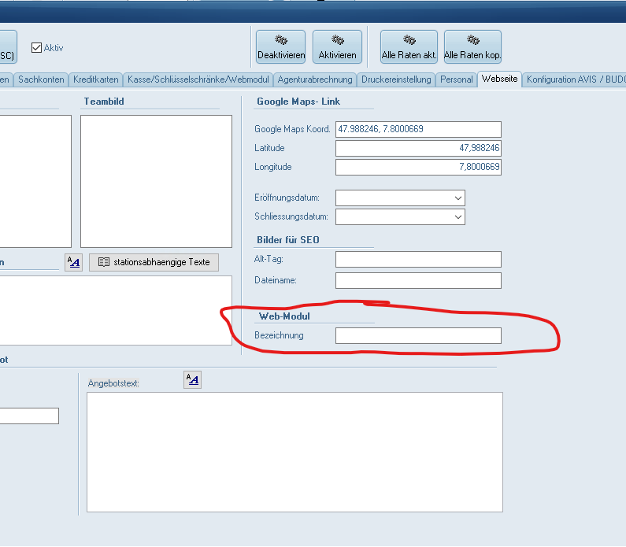626x547 pixels.
Task: Switch to the Sachkonten tab
Action: coord(42,79)
